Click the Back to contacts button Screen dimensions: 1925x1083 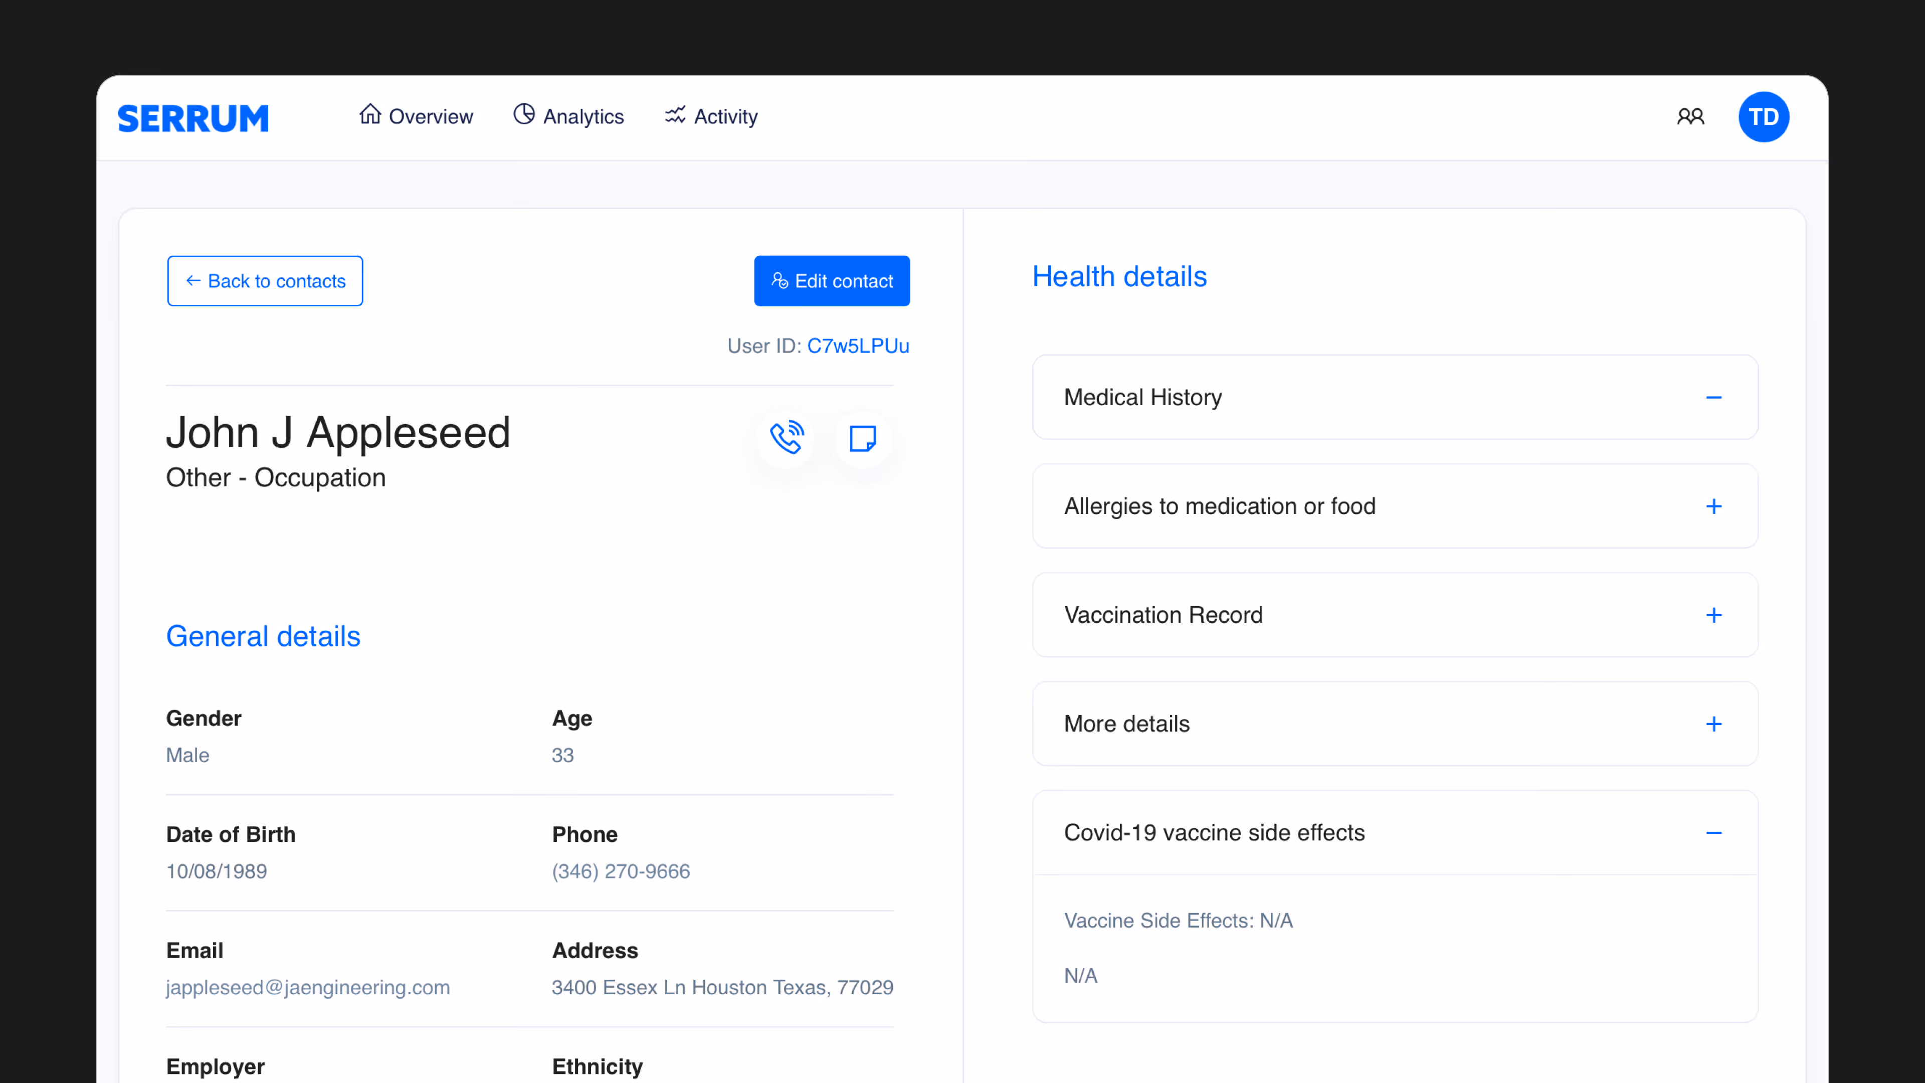click(265, 281)
